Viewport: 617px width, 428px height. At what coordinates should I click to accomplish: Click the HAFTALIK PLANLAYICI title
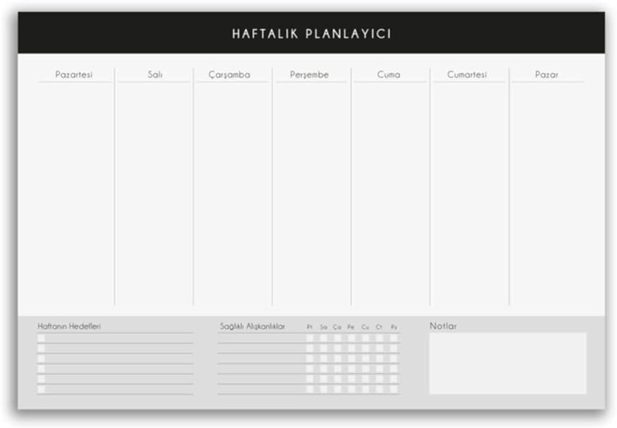(311, 33)
